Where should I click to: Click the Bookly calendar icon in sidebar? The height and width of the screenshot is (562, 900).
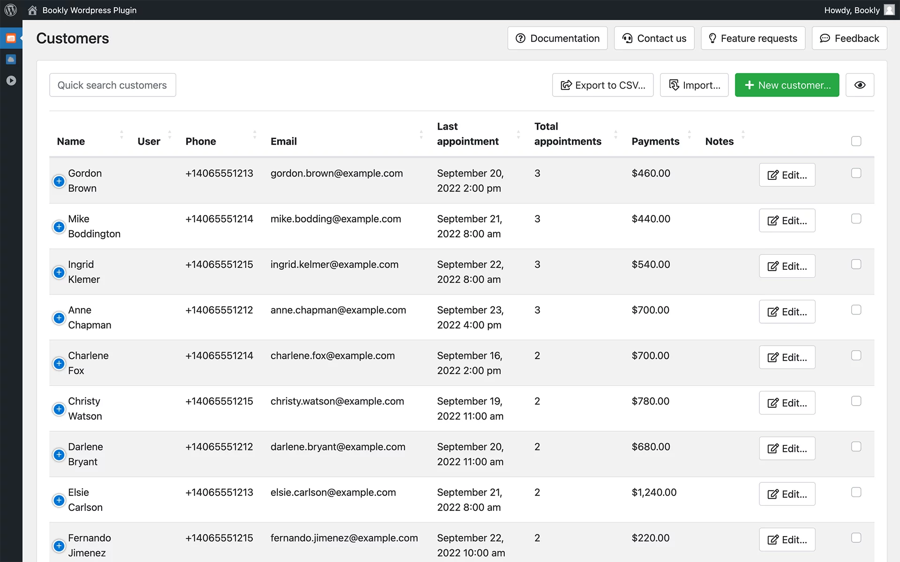coord(11,38)
